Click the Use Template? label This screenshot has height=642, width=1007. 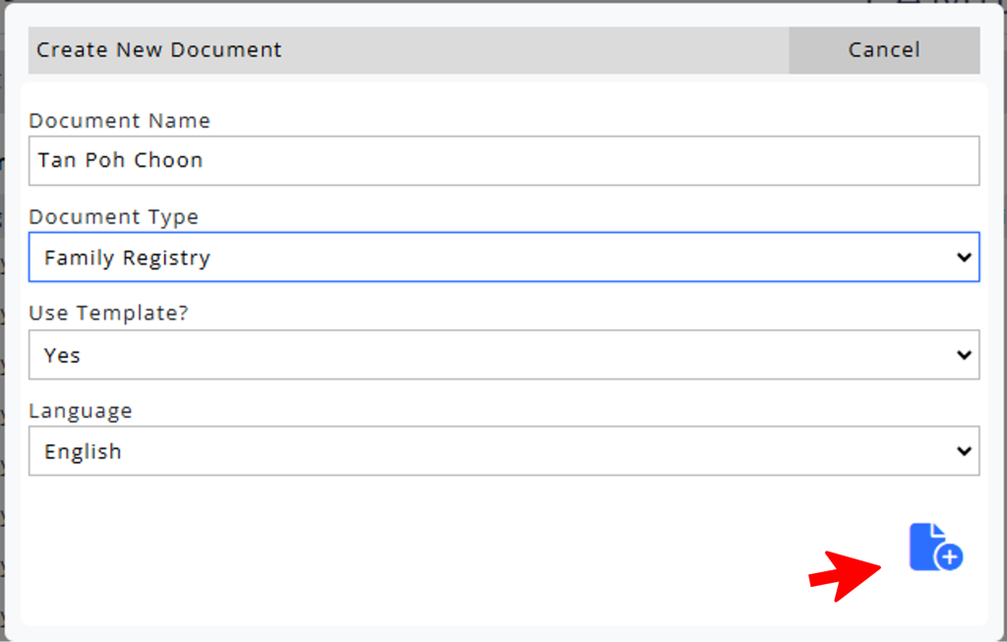(x=109, y=315)
